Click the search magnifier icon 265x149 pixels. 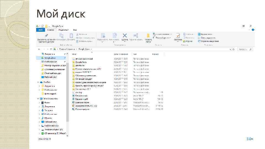click(x=250, y=49)
